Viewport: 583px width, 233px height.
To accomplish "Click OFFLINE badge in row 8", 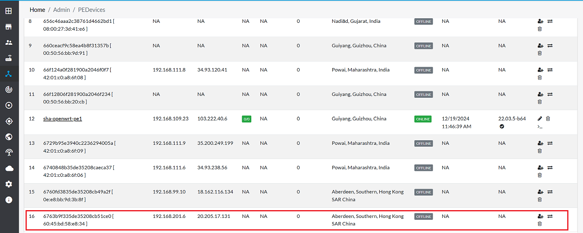I will pos(424,21).
